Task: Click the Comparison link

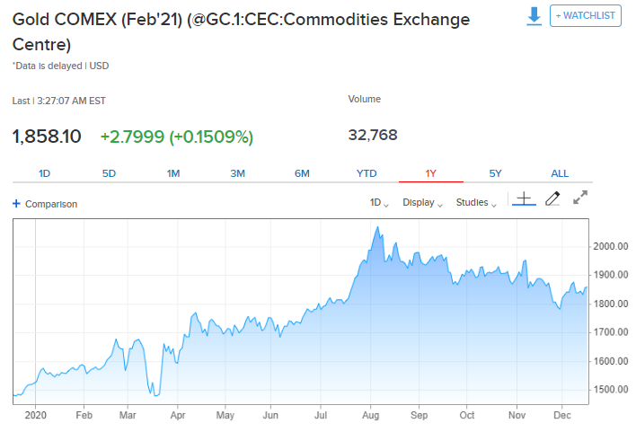Action: tap(51, 204)
